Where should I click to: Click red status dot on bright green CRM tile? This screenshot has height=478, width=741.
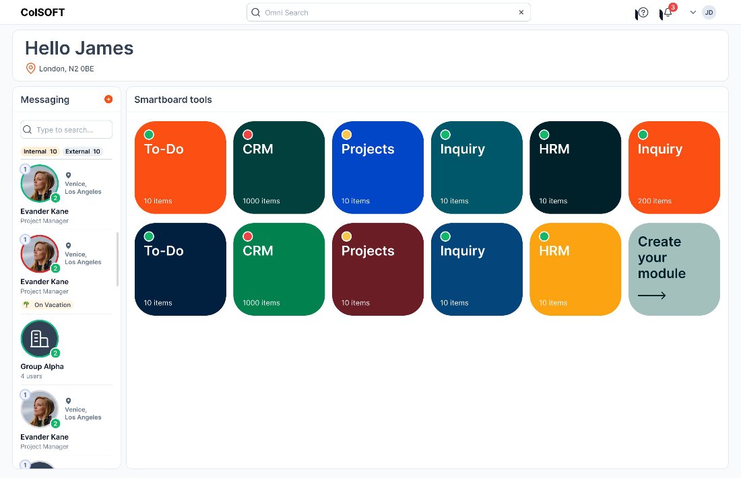coord(248,236)
